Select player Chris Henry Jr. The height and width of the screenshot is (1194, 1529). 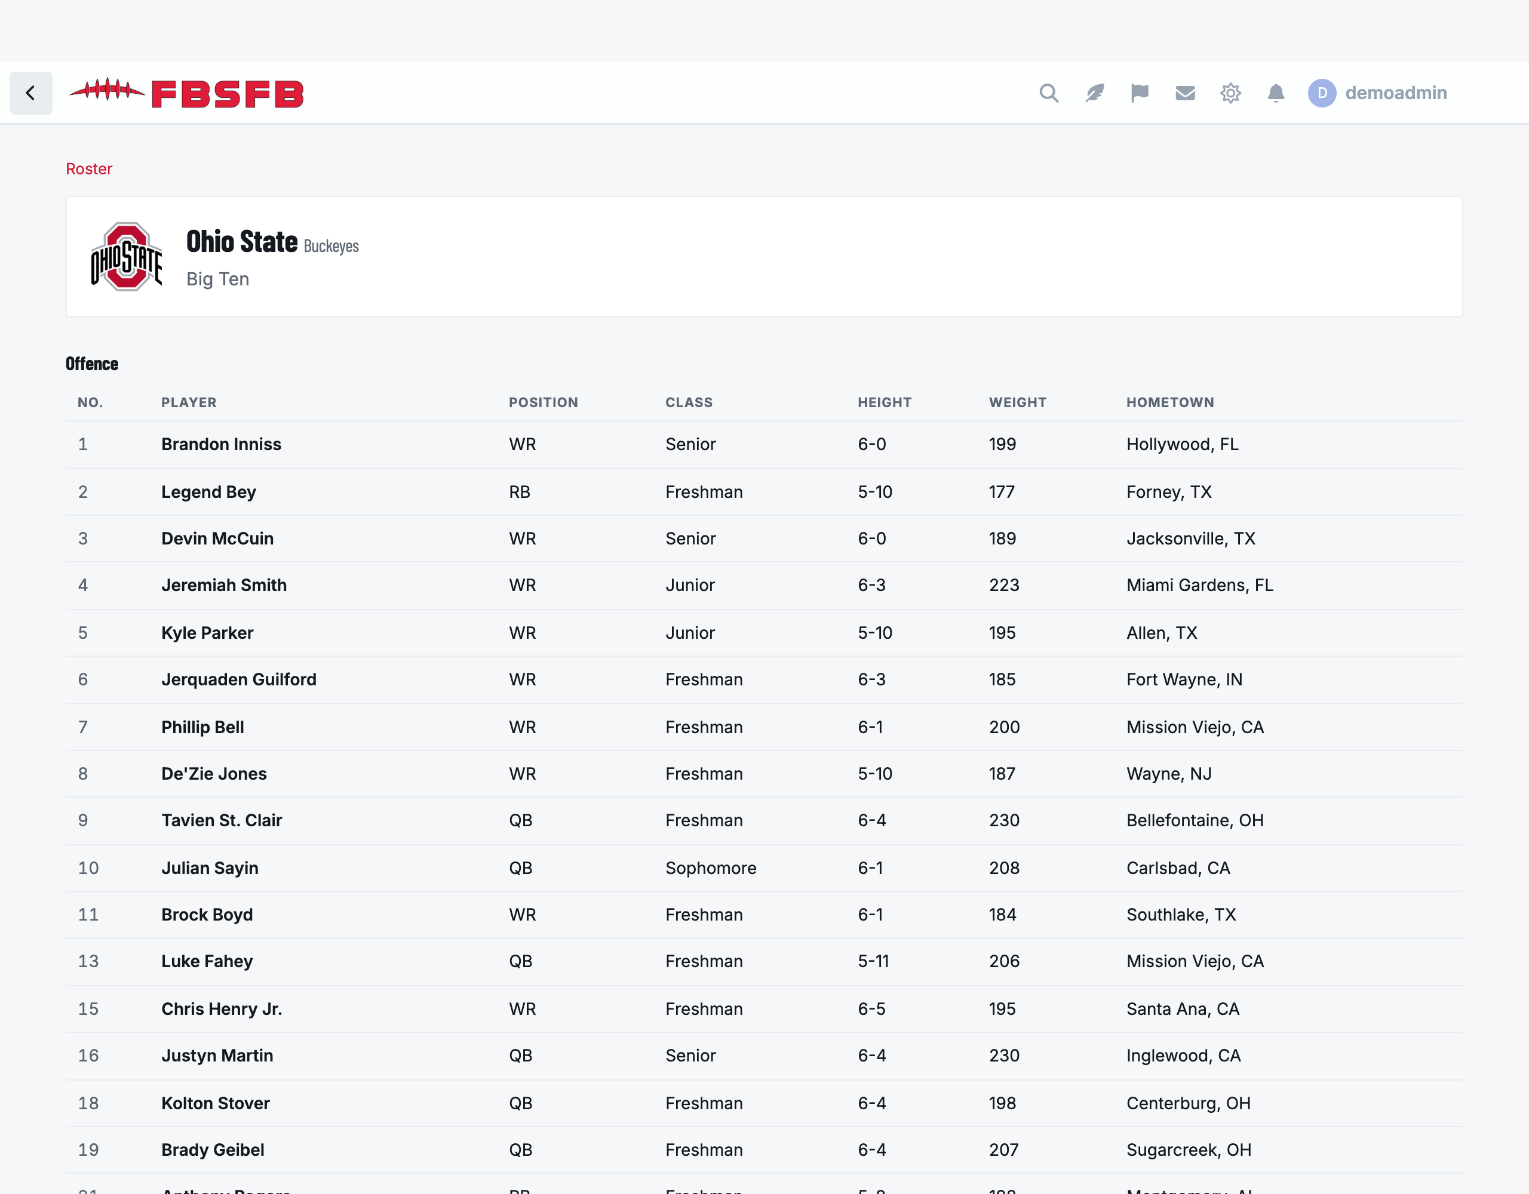point(221,1008)
